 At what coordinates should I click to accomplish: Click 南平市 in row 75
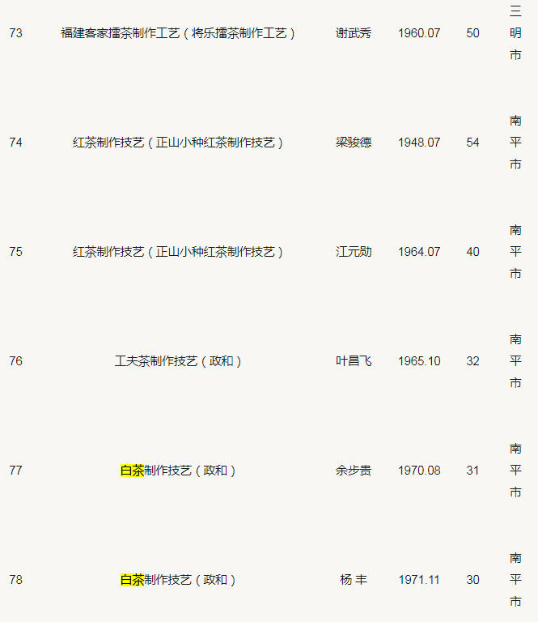coord(515,252)
